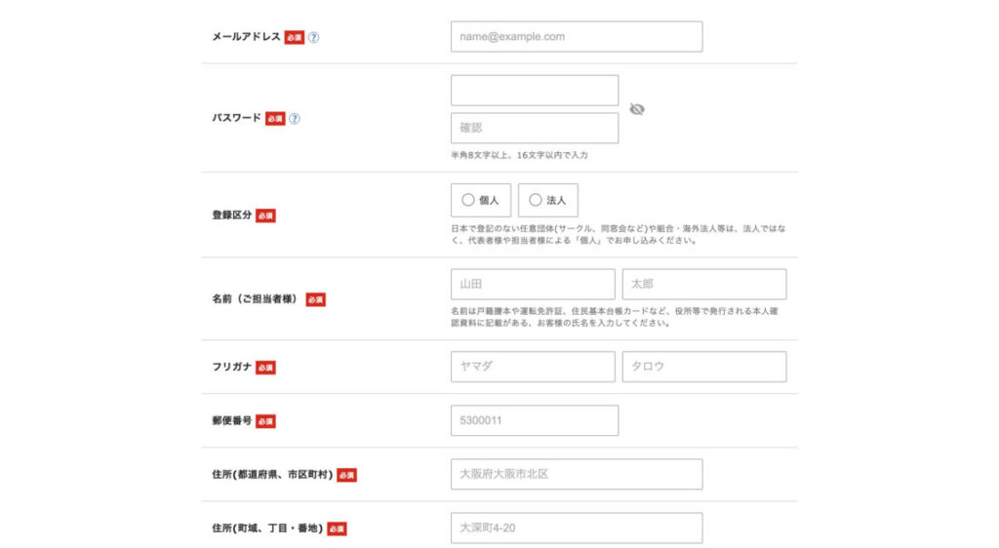This screenshot has height=548, width=999.
Task: Click the password 確認 confirmation field
Action: [x=534, y=128]
